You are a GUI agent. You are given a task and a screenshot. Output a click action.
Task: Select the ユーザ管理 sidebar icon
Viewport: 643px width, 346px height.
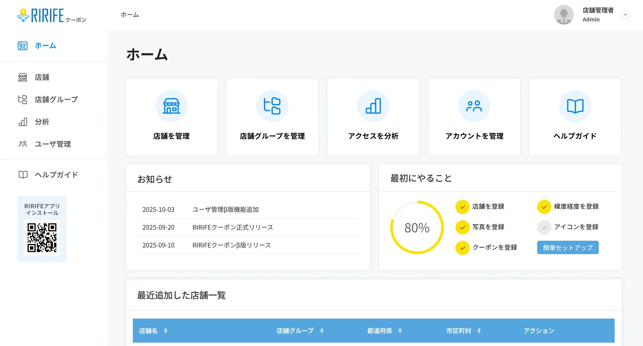tap(22, 144)
